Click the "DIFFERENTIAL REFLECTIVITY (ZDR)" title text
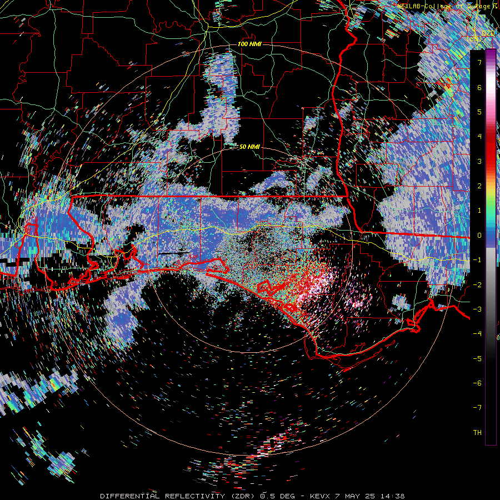 pyautogui.click(x=178, y=496)
